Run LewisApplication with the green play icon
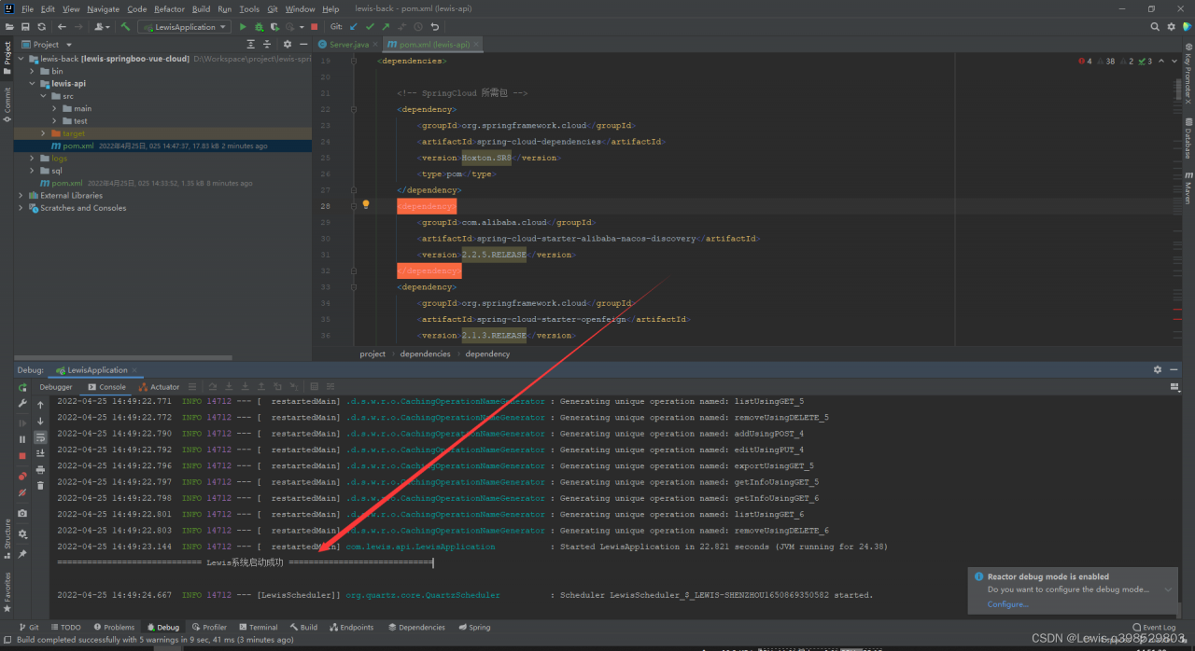The width and height of the screenshot is (1195, 651). tap(244, 27)
